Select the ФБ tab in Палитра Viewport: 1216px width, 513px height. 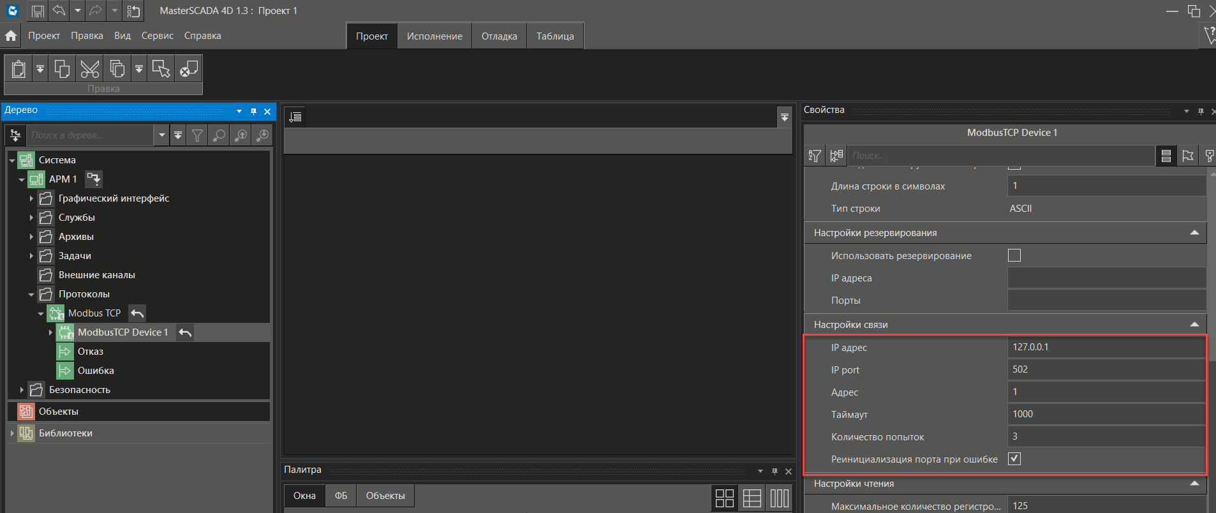click(x=341, y=496)
